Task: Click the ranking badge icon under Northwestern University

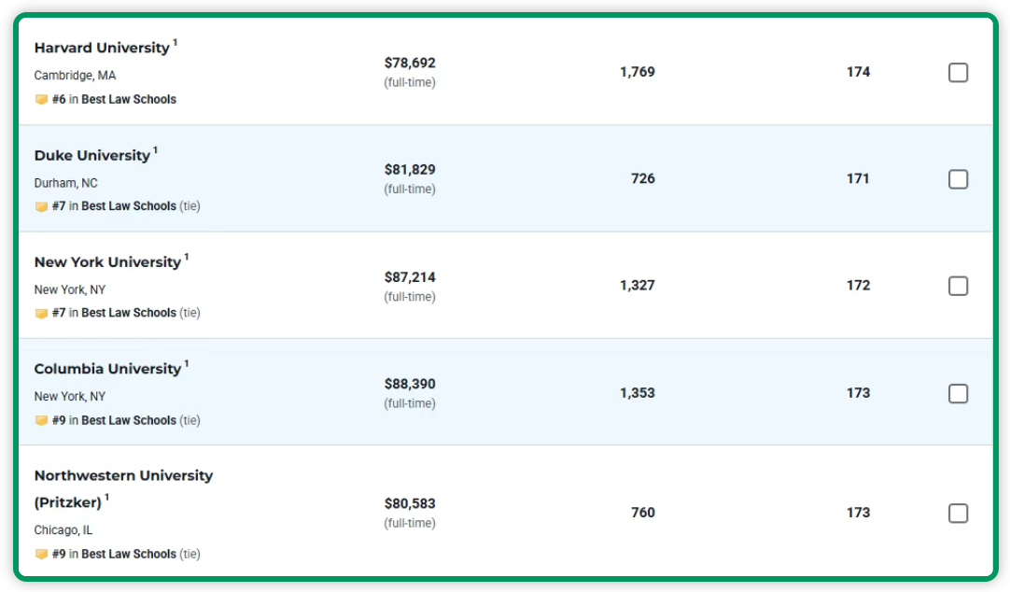Action: pos(41,554)
